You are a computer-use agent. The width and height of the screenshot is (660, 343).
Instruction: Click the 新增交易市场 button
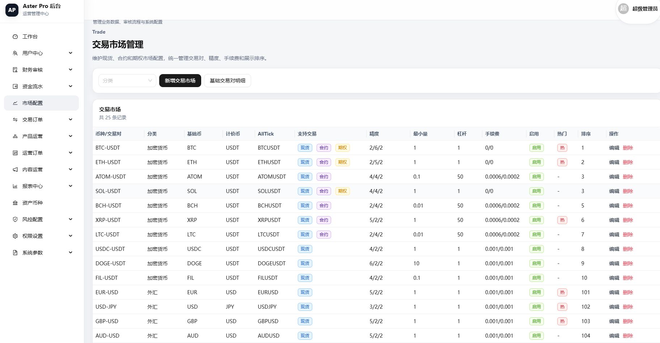click(x=180, y=81)
